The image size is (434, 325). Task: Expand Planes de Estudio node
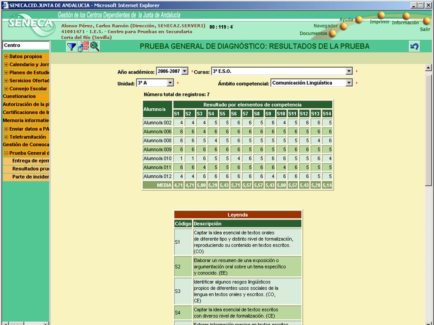6,73
